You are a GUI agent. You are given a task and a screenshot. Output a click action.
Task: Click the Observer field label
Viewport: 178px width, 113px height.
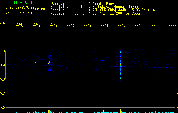click(x=58, y=3)
